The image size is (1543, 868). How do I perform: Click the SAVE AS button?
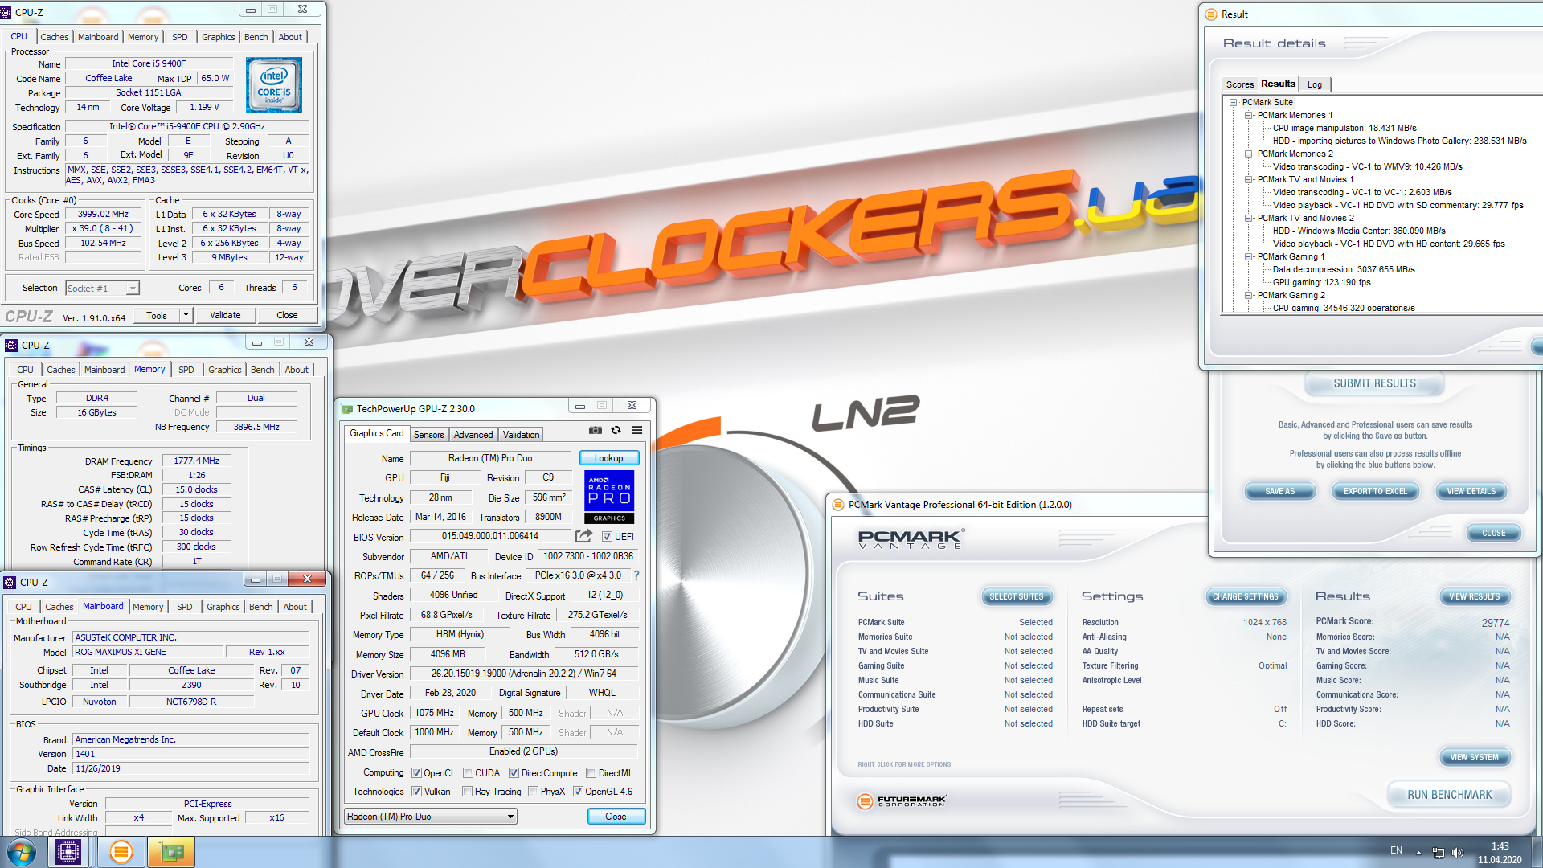tap(1279, 491)
